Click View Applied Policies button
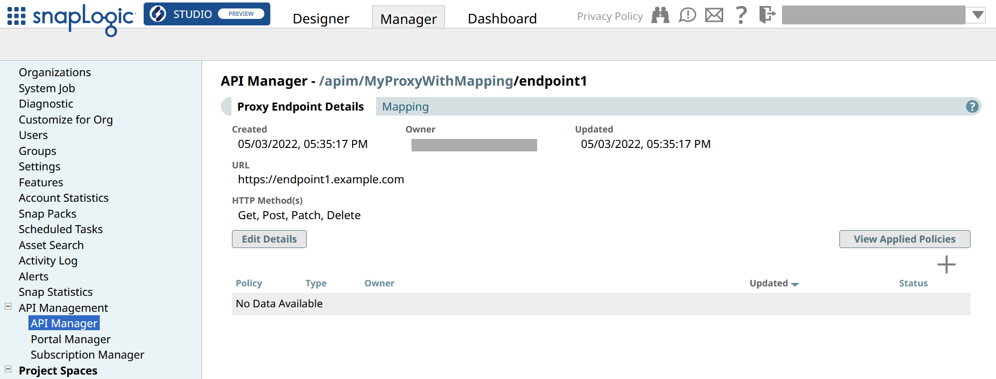The width and height of the screenshot is (996, 379). [x=905, y=239]
